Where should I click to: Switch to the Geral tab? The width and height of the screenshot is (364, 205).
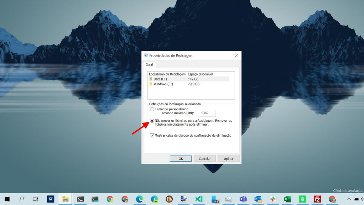click(149, 65)
